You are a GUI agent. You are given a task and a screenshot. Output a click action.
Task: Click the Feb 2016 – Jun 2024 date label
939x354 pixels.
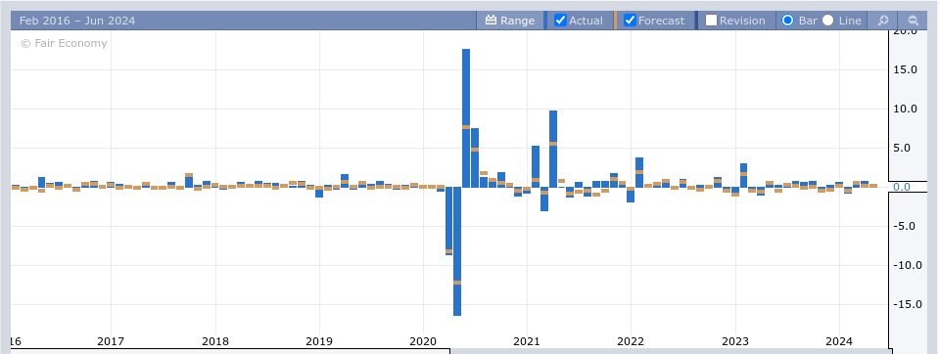pyautogui.click(x=77, y=21)
